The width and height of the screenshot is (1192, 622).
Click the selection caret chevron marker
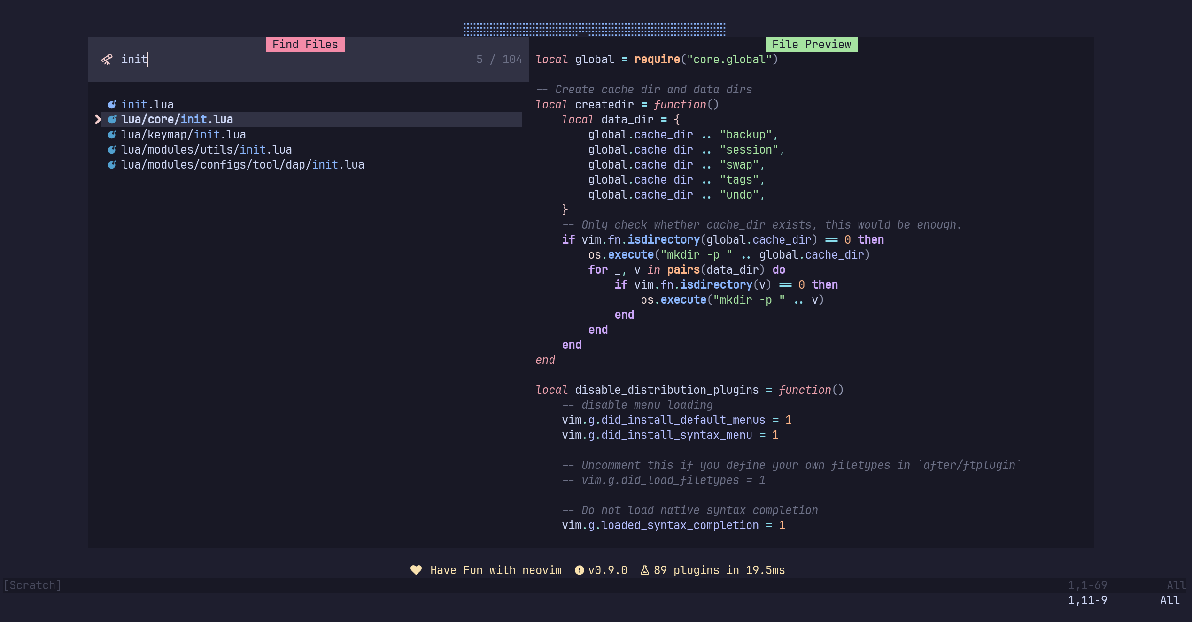pos(98,120)
